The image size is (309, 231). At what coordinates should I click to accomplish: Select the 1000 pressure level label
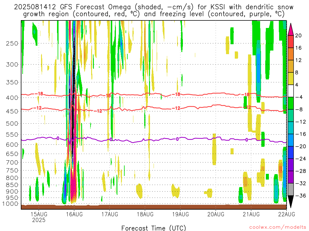(11, 204)
